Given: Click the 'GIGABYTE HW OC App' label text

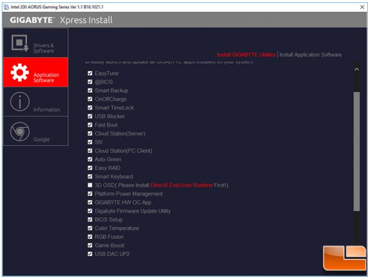Looking at the screenshot, I should tap(123, 202).
